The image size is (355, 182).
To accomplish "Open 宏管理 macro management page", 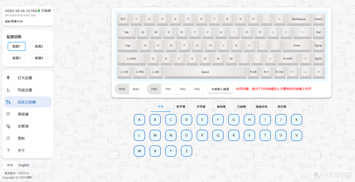I will pos(28,126).
